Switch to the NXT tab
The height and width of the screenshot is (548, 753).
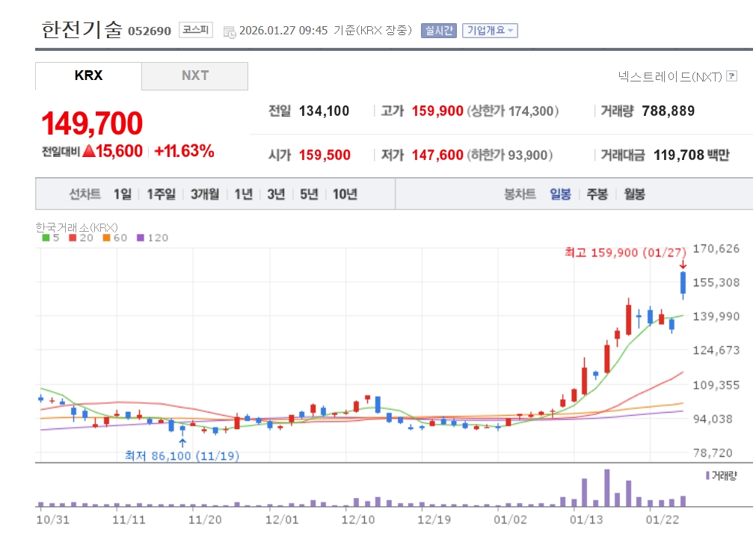(x=194, y=76)
